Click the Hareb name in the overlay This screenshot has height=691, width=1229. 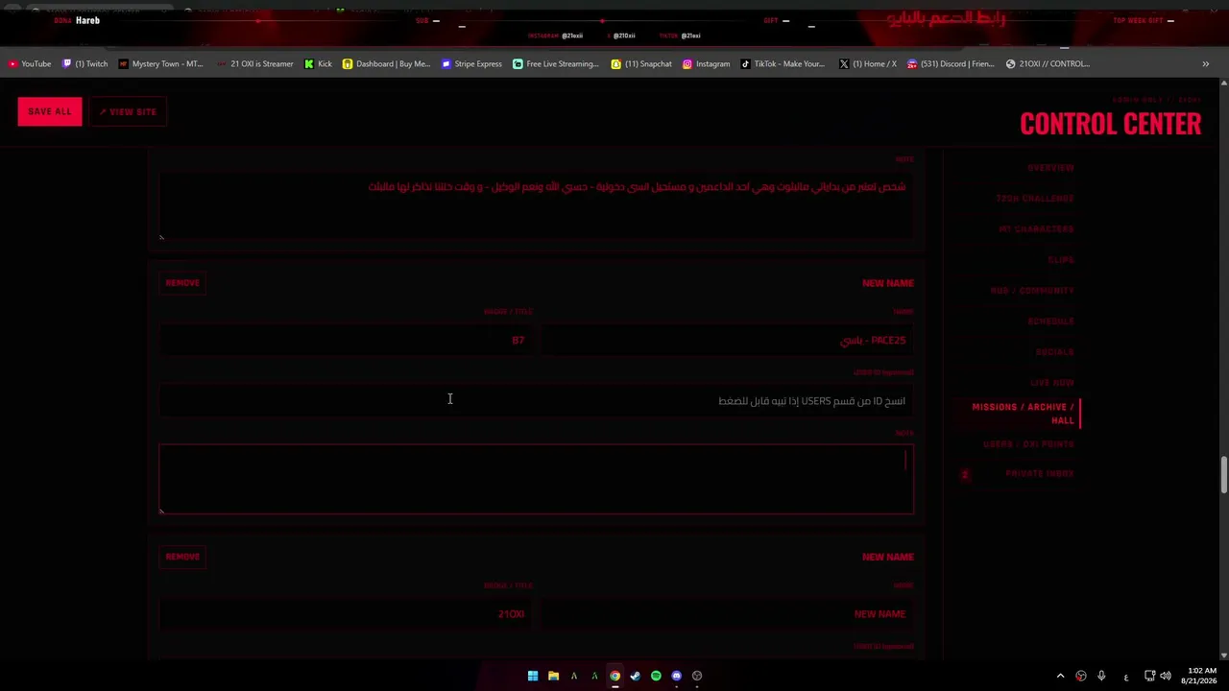coord(87,20)
